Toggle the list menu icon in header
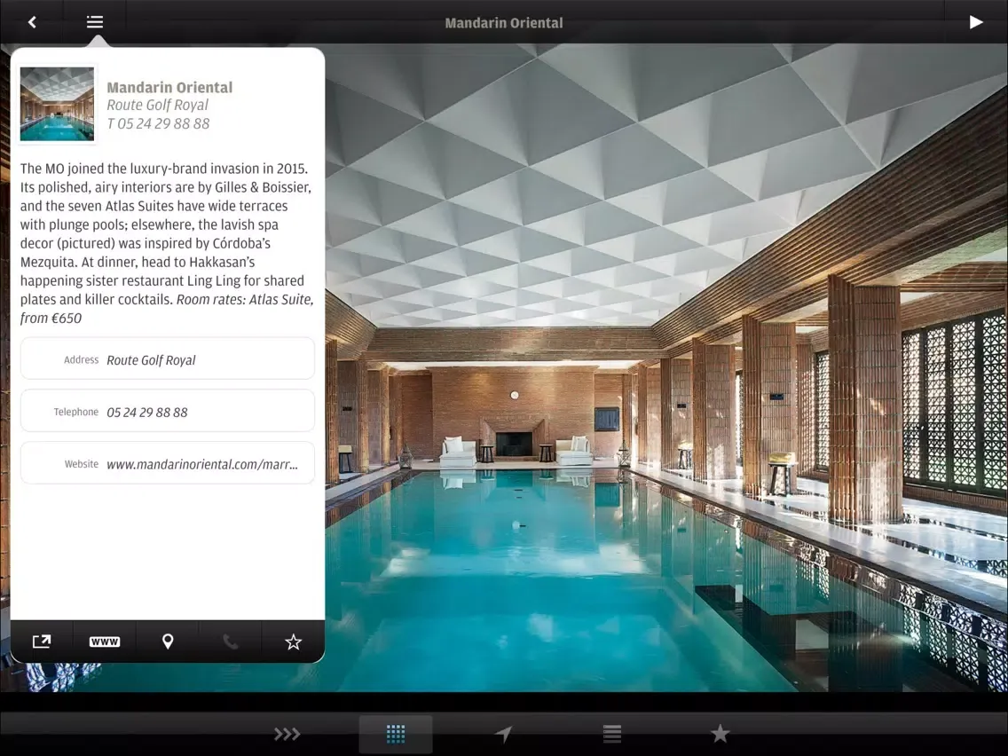This screenshot has height=756, width=1008. point(94,22)
